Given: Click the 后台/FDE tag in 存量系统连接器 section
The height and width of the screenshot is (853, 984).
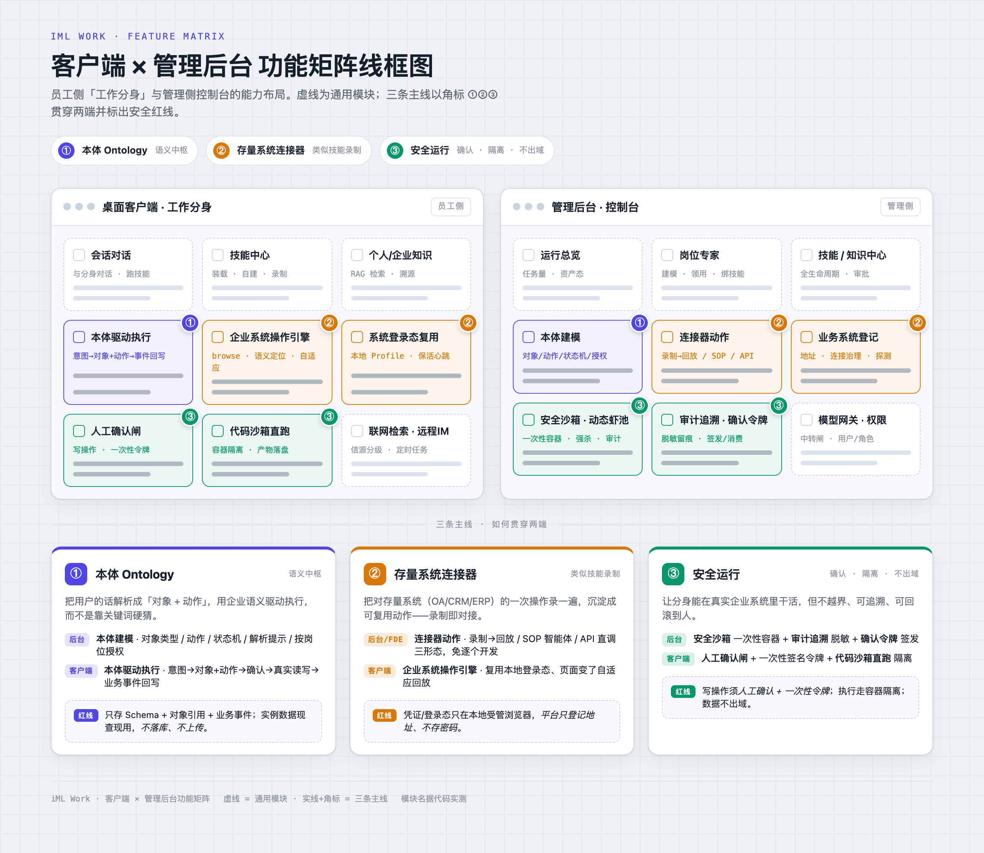Looking at the screenshot, I should pyautogui.click(x=385, y=639).
